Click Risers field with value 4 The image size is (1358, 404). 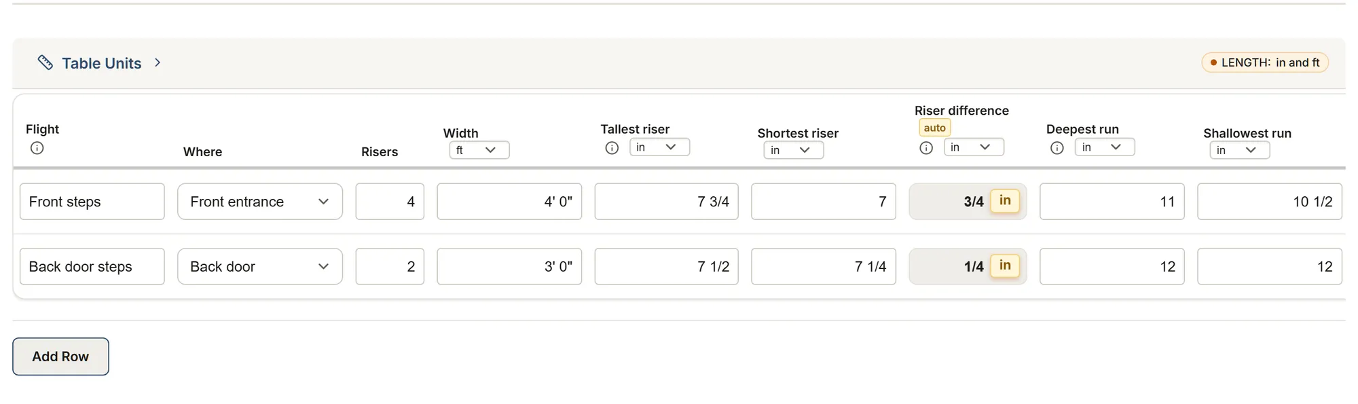390,202
